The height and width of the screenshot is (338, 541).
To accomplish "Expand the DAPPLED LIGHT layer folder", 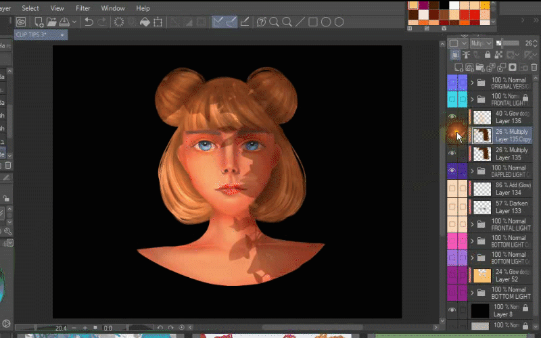I will pyautogui.click(x=471, y=171).
